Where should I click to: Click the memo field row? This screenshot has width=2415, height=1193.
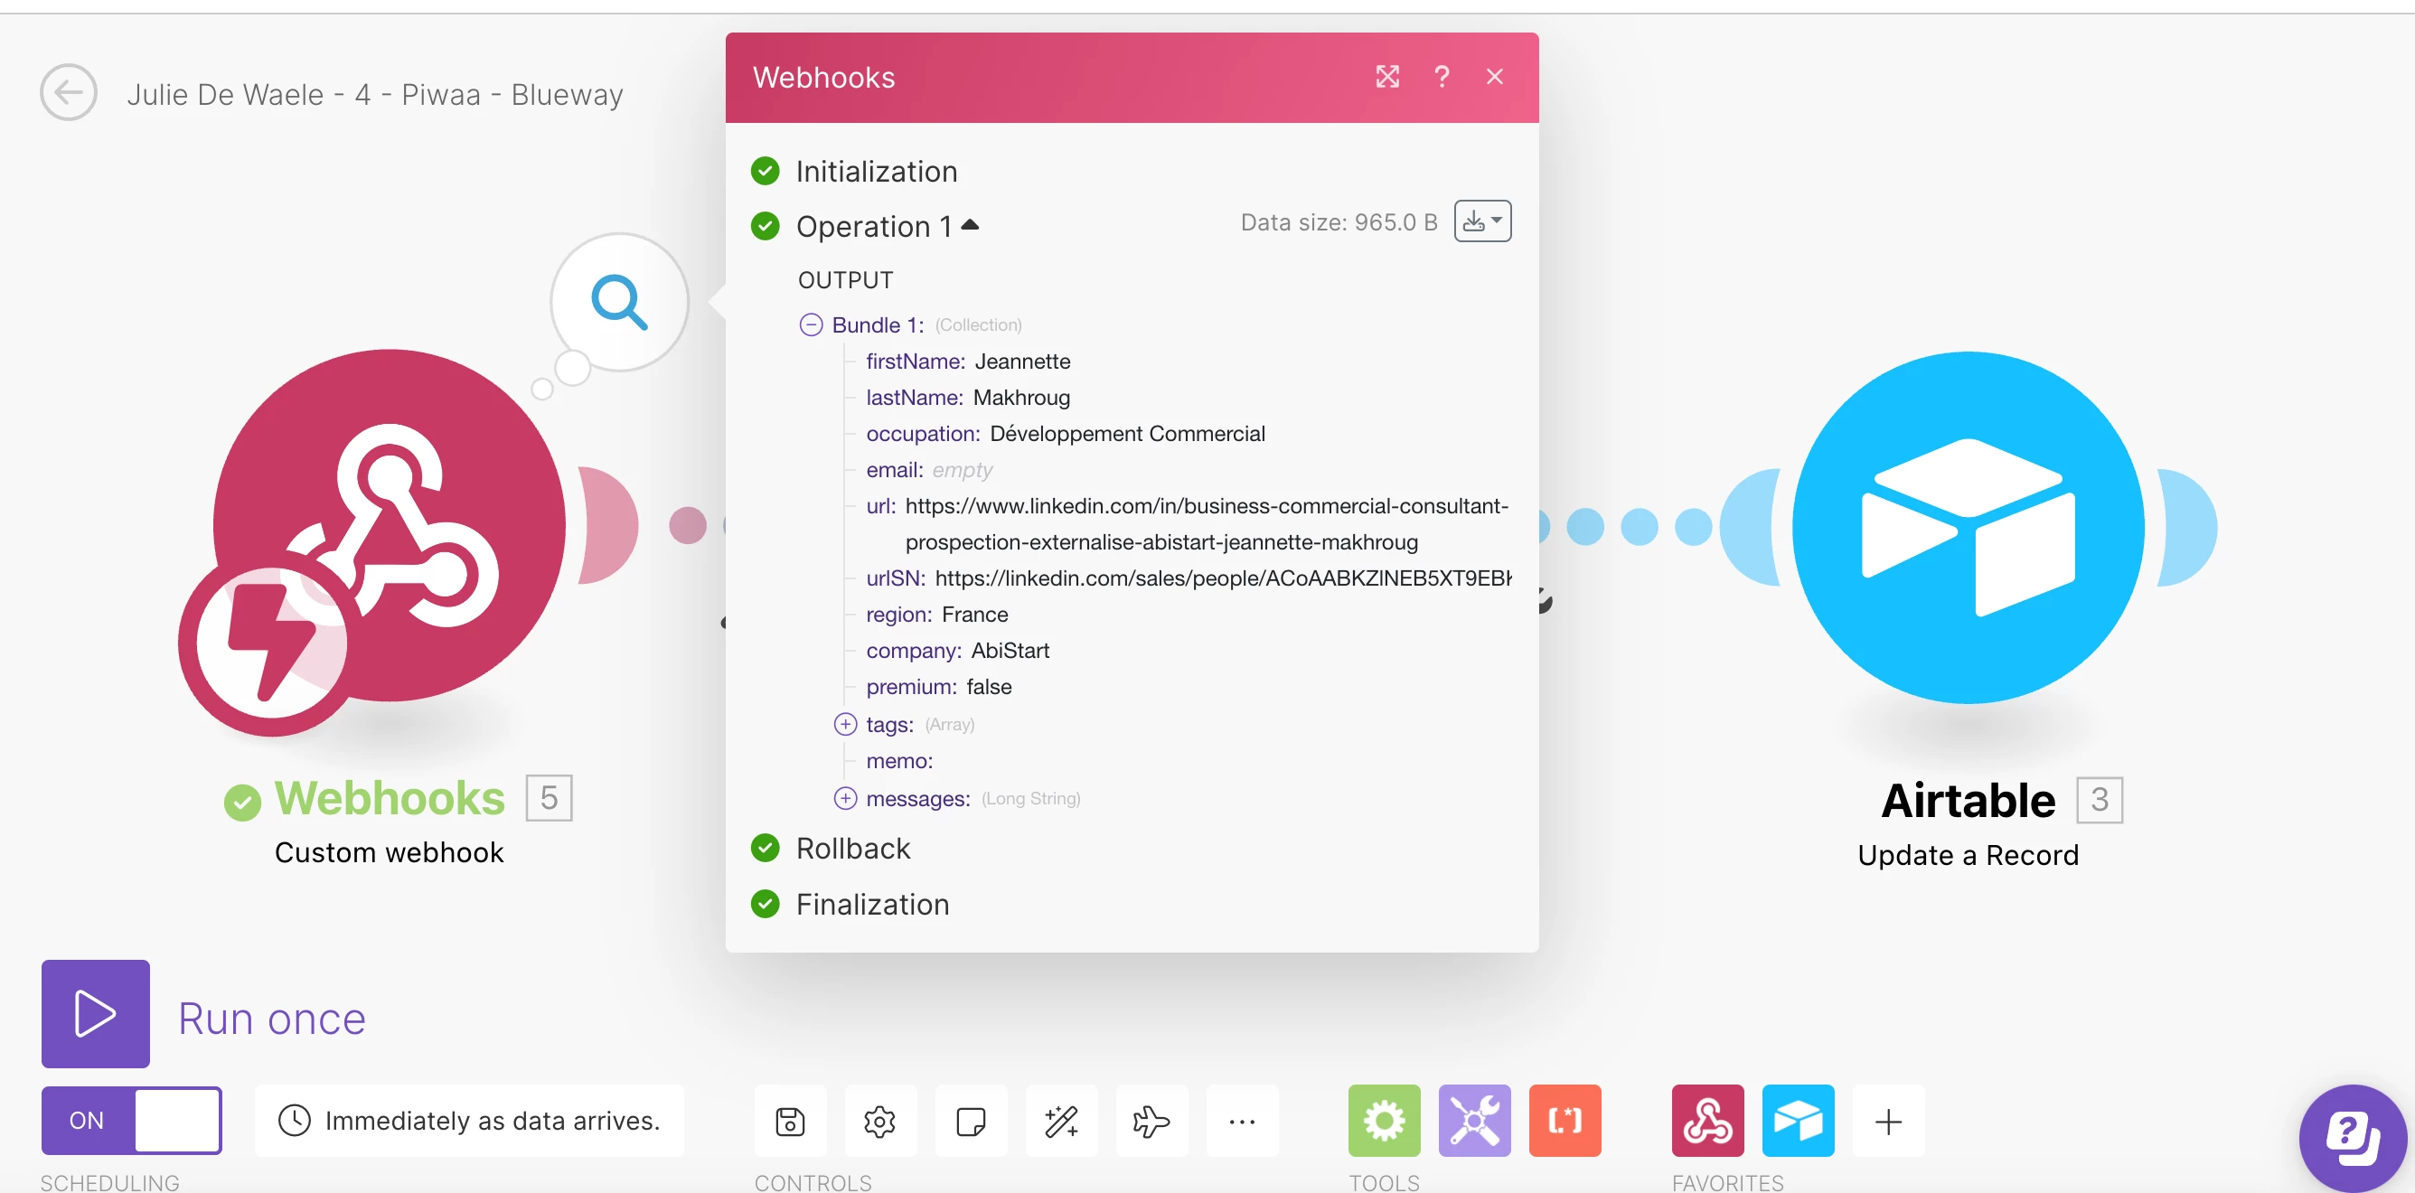click(x=899, y=761)
